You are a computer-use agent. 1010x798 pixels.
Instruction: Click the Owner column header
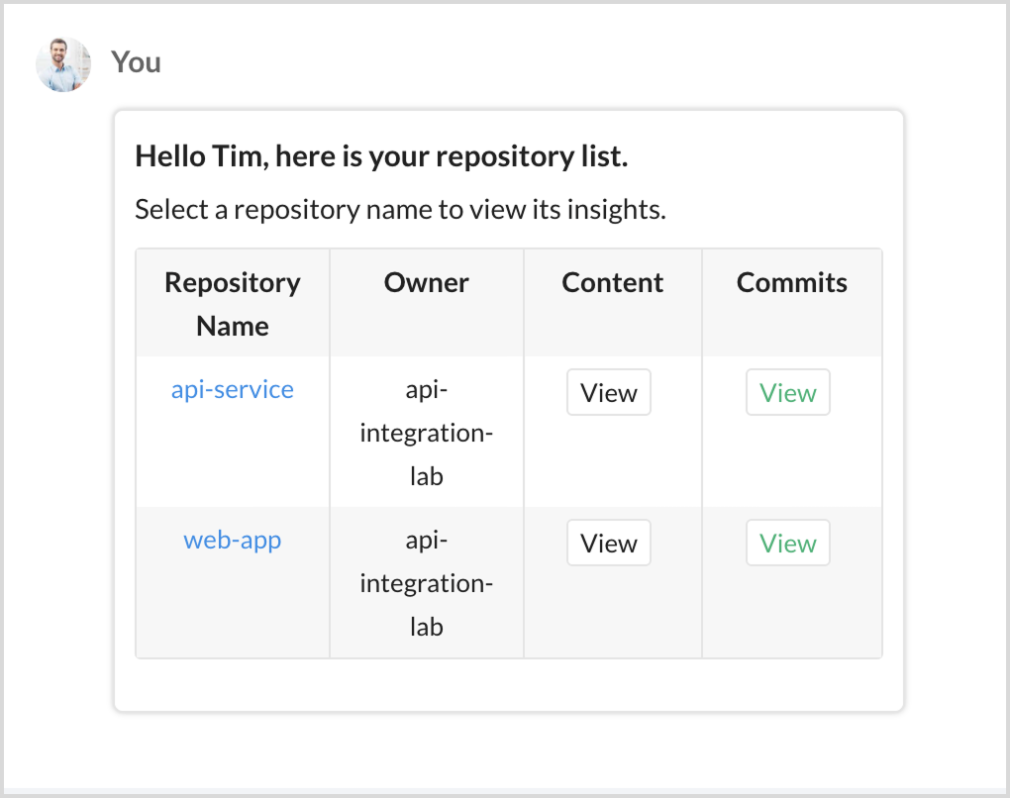(x=426, y=283)
